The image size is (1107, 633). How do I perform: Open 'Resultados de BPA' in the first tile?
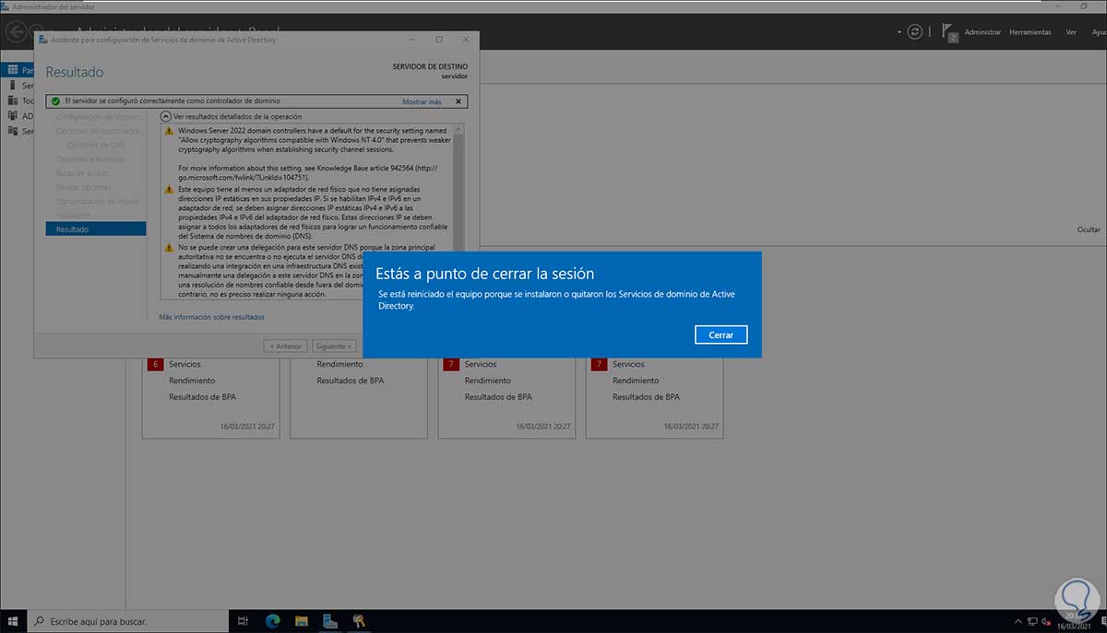coord(202,397)
